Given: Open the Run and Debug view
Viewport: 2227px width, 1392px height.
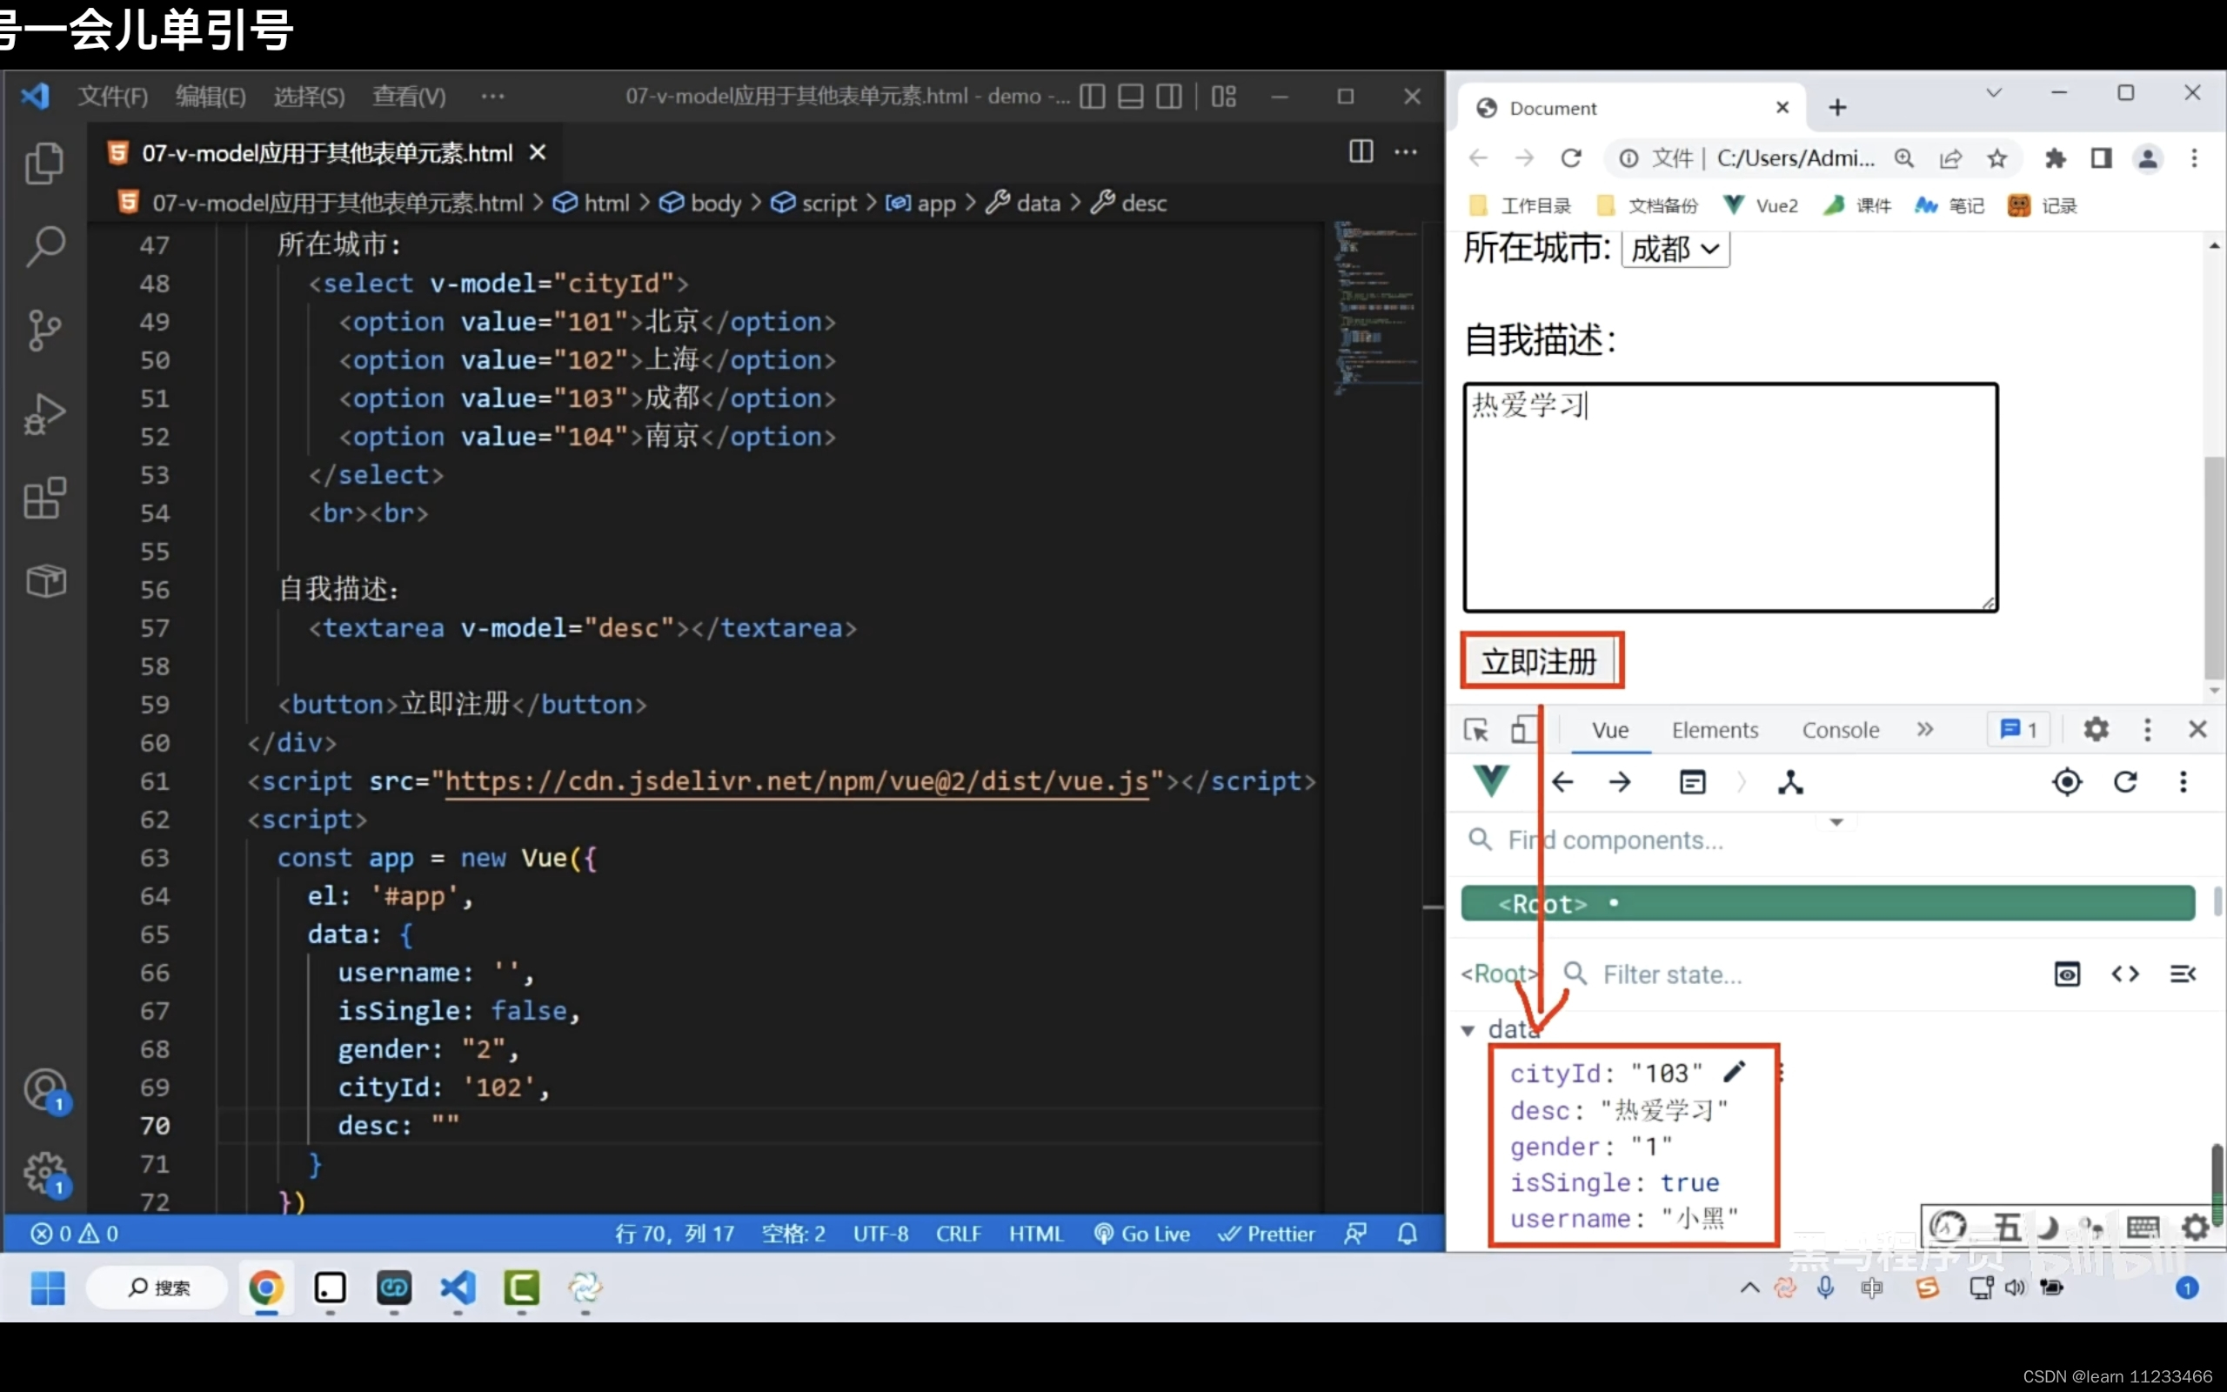Looking at the screenshot, I should pos(44,414).
